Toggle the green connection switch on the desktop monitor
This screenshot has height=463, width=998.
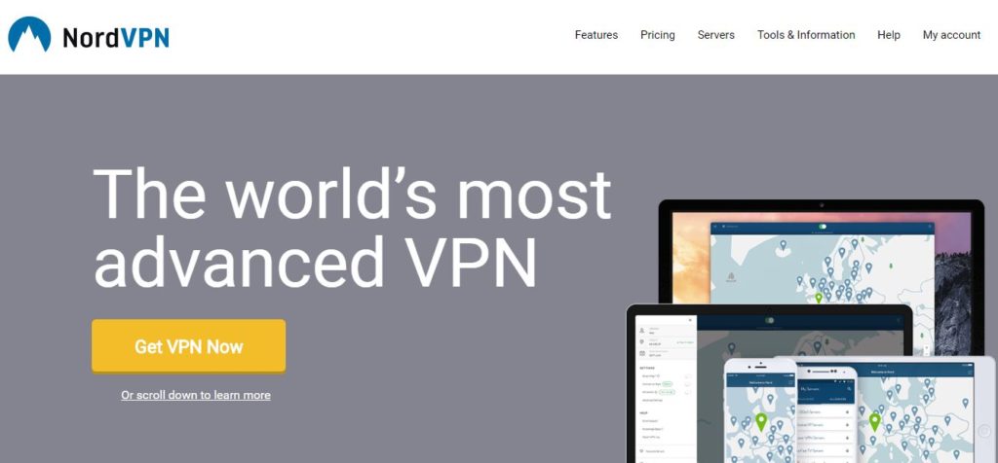pyautogui.click(x=823, y=226)
